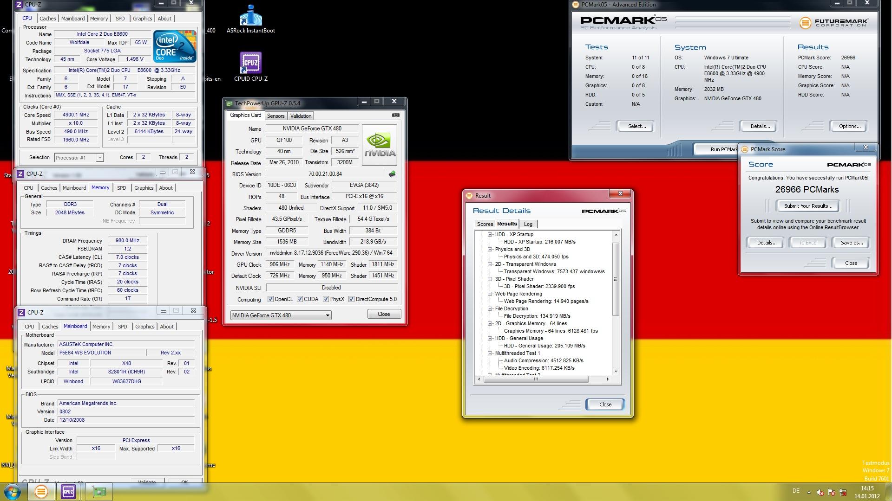Click Details... under System in PCMark05
The width and height of the screenshot is (892, 501).
pos(760,126)
